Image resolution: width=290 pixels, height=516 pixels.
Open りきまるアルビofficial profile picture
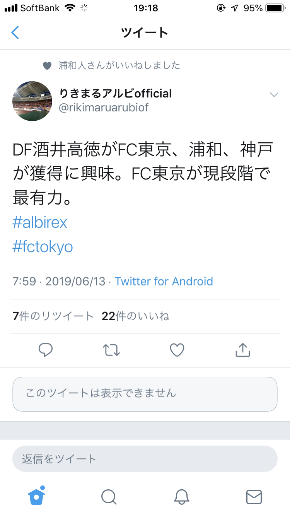(32, 101)
